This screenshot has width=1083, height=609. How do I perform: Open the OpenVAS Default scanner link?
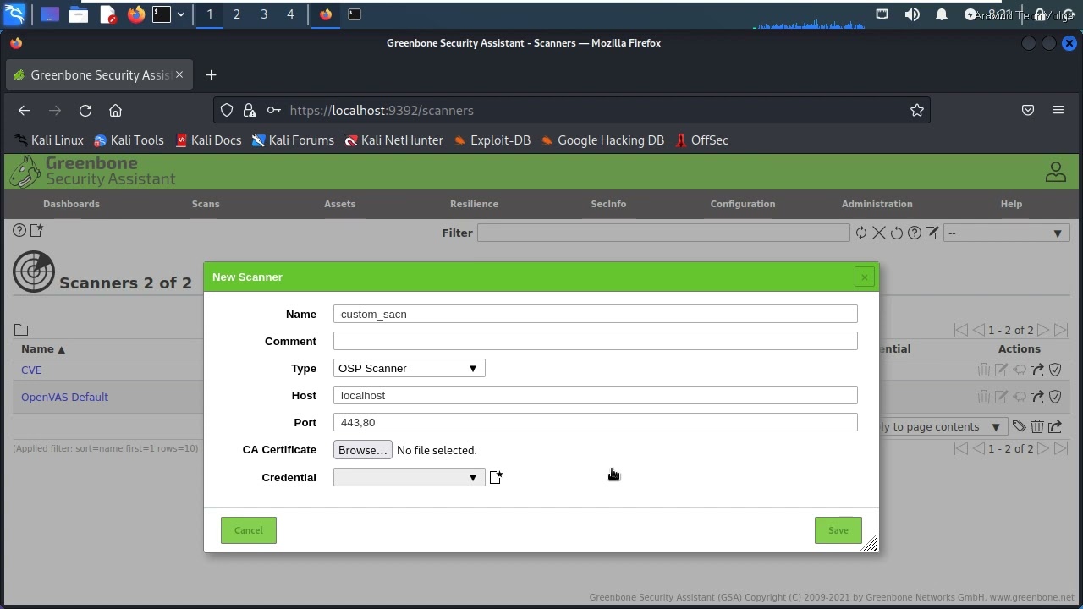coord(64,397)
